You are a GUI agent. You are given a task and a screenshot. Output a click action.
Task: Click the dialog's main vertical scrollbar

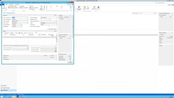tap(73, 26)
